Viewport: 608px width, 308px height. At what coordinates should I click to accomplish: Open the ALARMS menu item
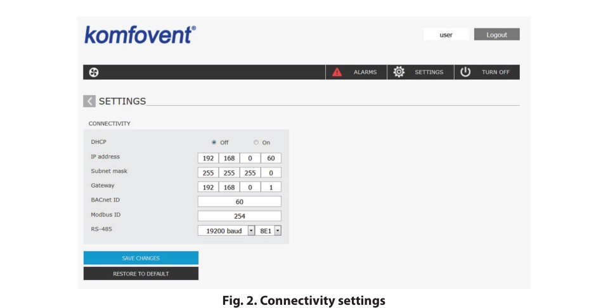coord(365,72)
